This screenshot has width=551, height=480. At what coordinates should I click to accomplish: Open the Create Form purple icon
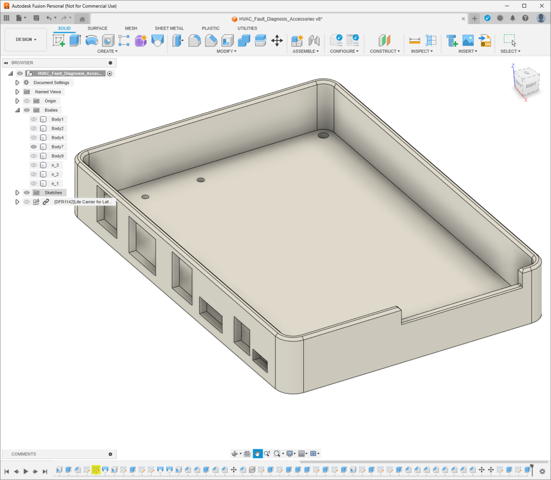click(140, 41)
